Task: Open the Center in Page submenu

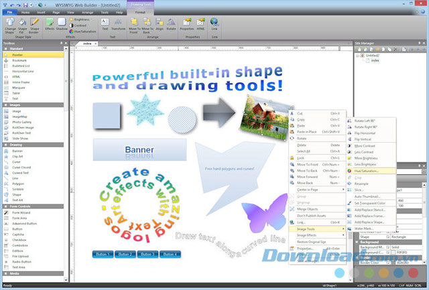Action: coord(317,190)
